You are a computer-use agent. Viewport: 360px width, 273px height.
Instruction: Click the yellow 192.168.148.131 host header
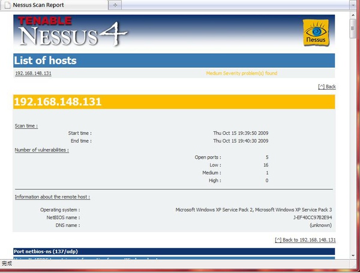pyautogui.click(x=174, y=102)
